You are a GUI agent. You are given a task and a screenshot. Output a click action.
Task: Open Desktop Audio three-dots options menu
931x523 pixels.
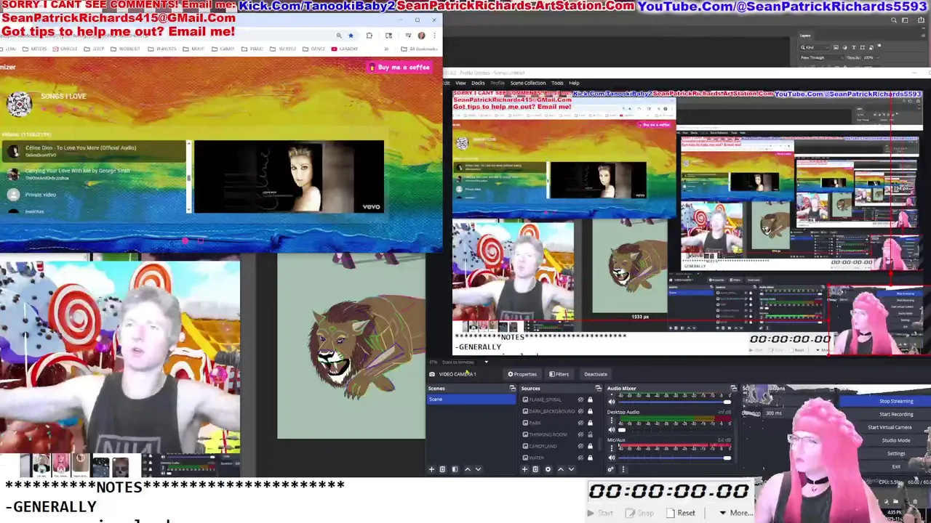coord(612,420)
